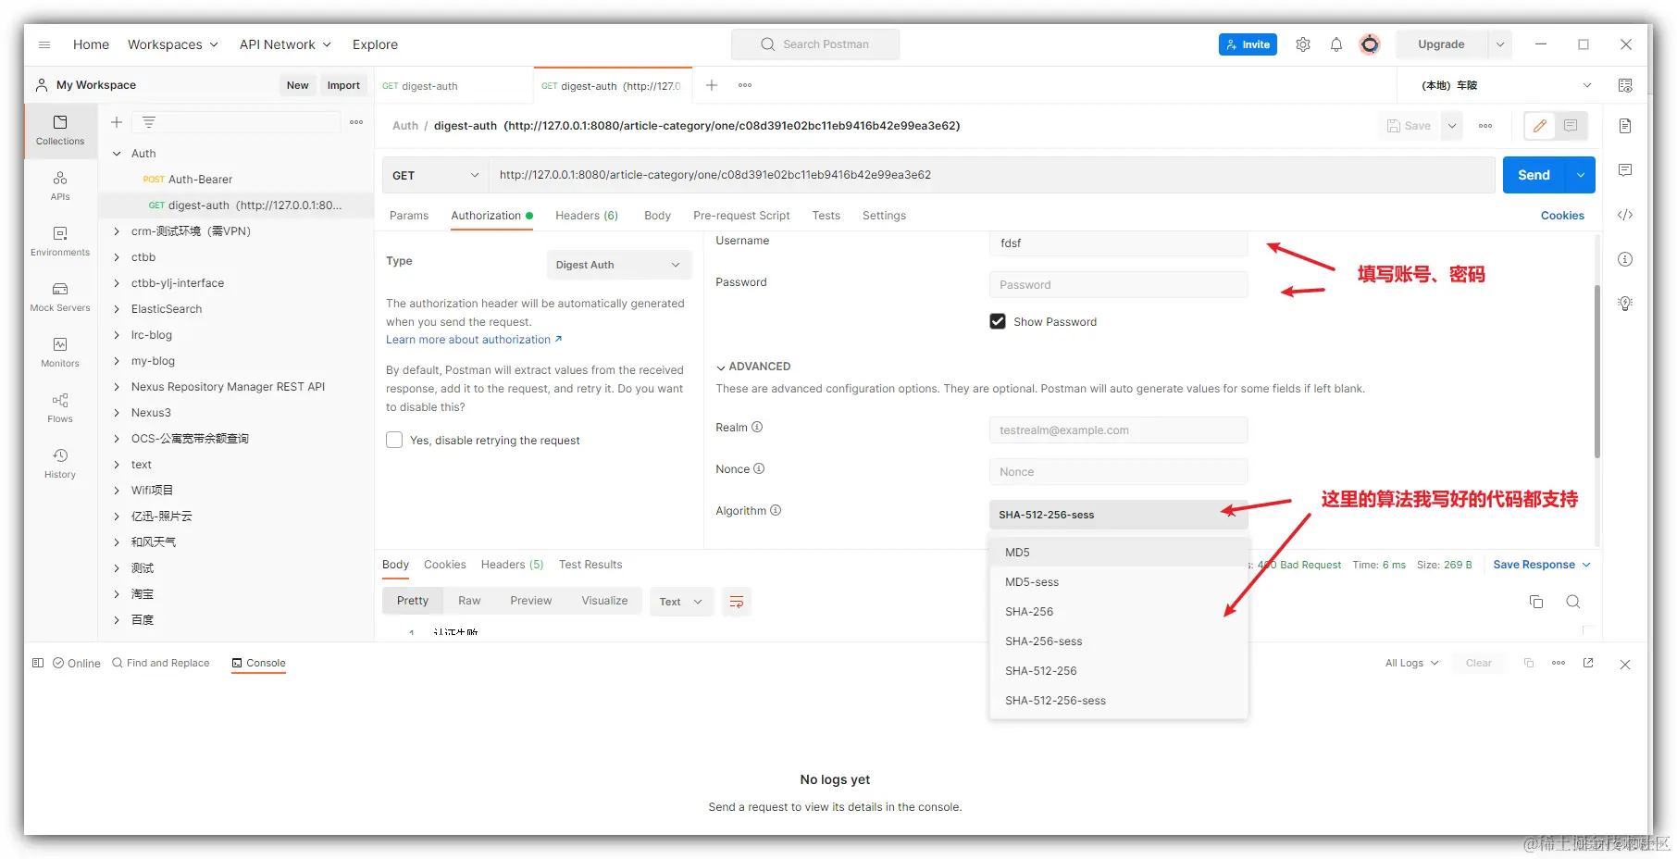1677x859 pixels.
Task: Click the Import button
Action: 343,85
